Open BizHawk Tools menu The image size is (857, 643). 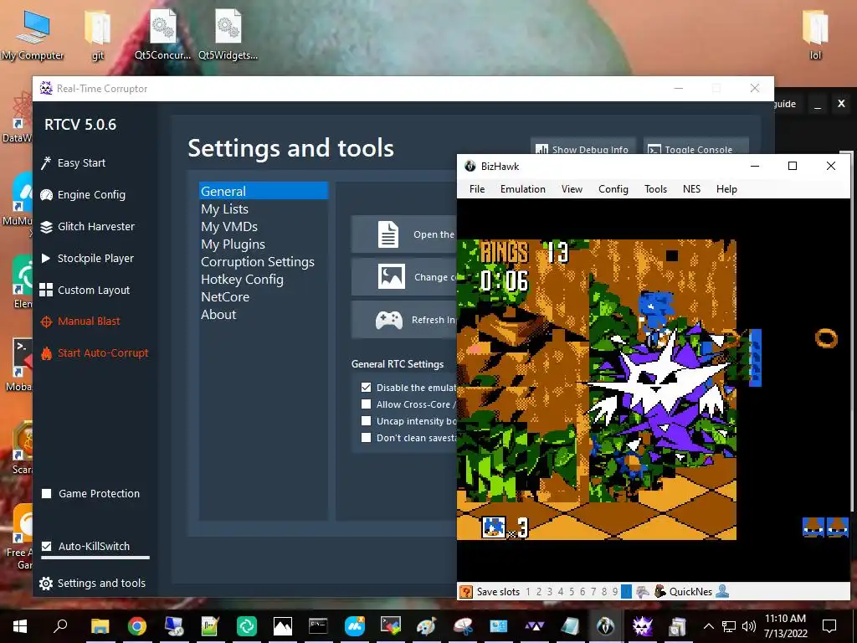click(x=656, y=189)
